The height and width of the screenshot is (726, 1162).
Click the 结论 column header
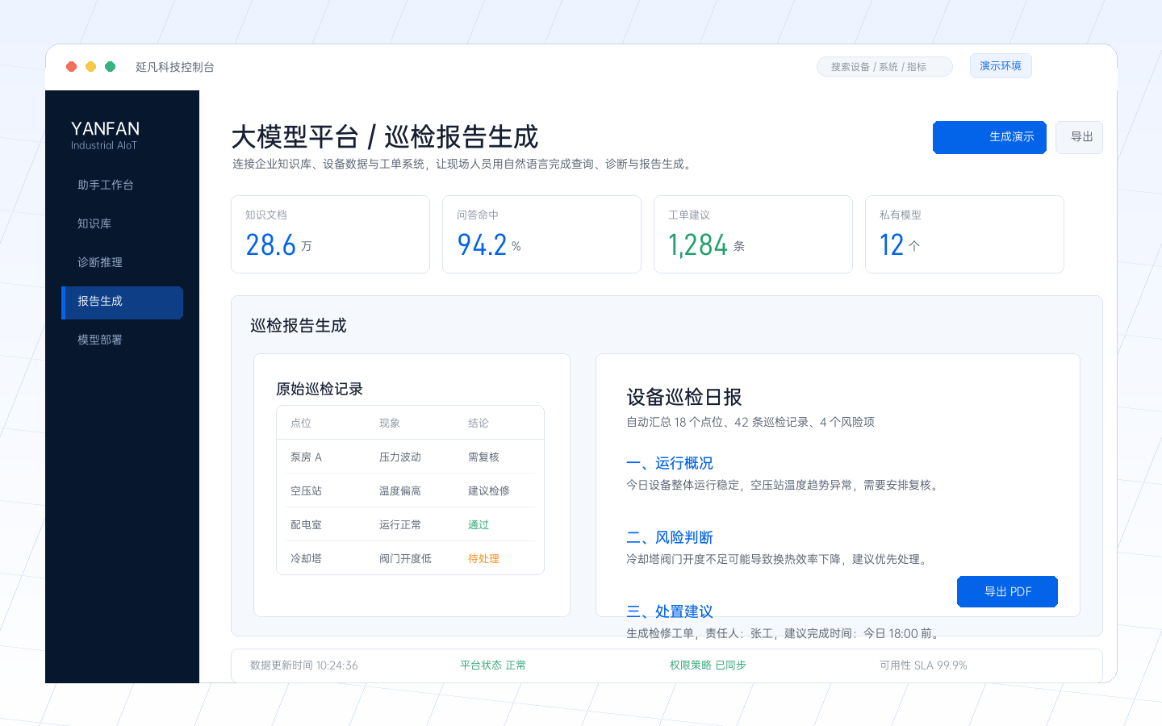479,423
